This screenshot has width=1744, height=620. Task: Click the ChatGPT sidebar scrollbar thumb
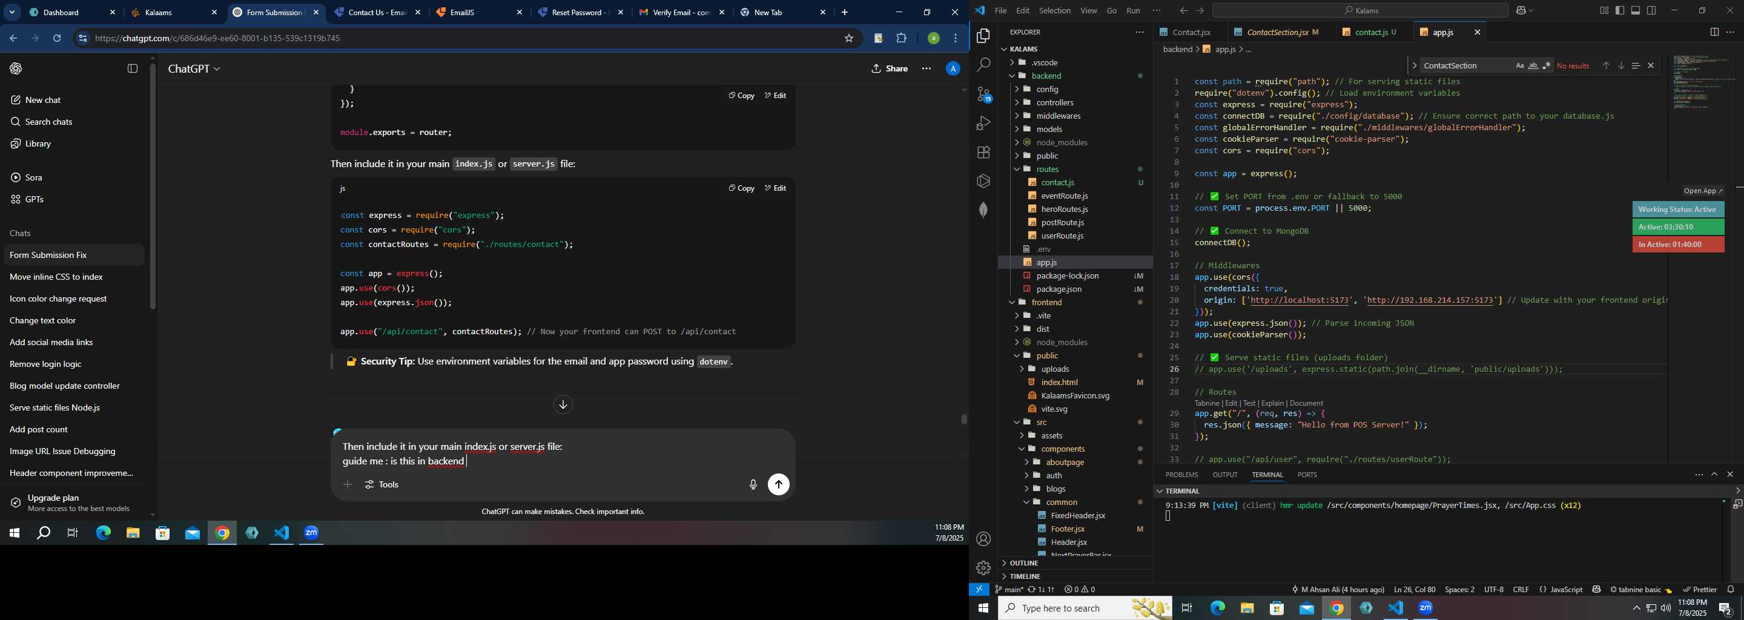click(x=153, y=186)
